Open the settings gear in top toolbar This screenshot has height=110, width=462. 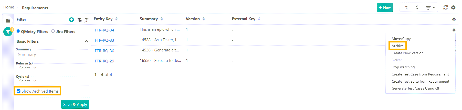point(453,7)
